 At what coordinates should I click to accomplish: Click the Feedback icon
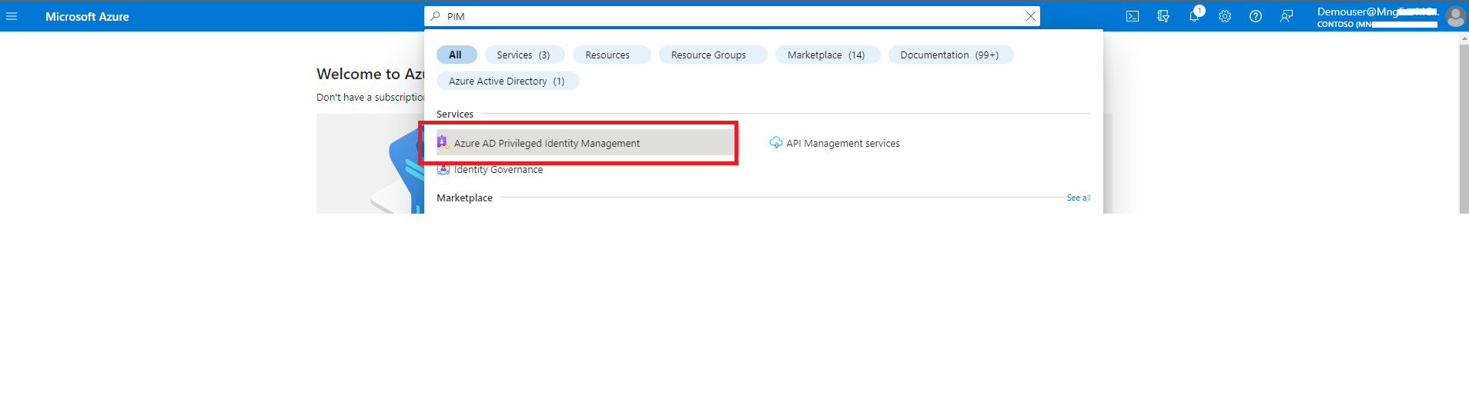point(1287,16)
